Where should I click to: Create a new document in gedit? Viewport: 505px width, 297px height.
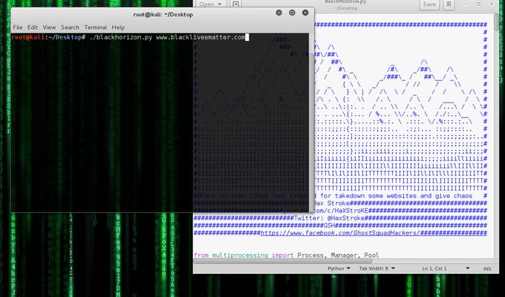coord(235,4)
